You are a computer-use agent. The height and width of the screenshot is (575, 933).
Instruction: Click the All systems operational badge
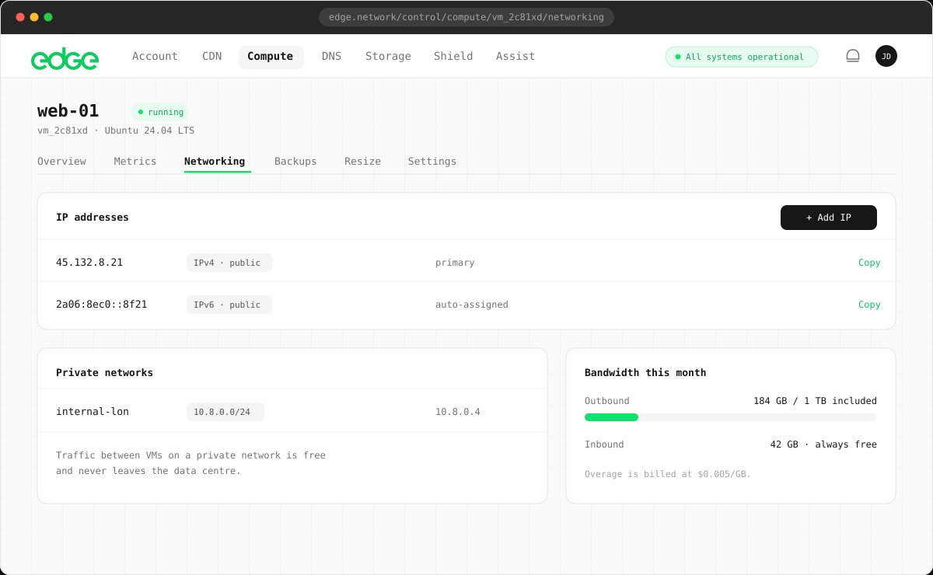point(741,57)
